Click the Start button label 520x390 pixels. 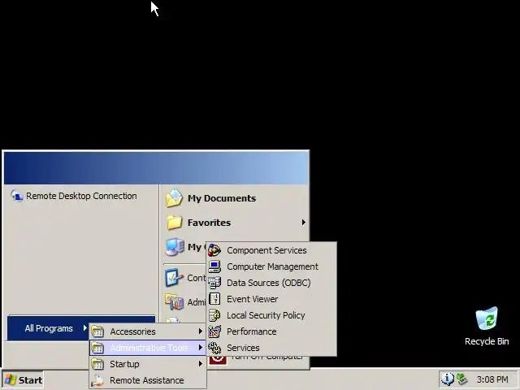point(31,380)
